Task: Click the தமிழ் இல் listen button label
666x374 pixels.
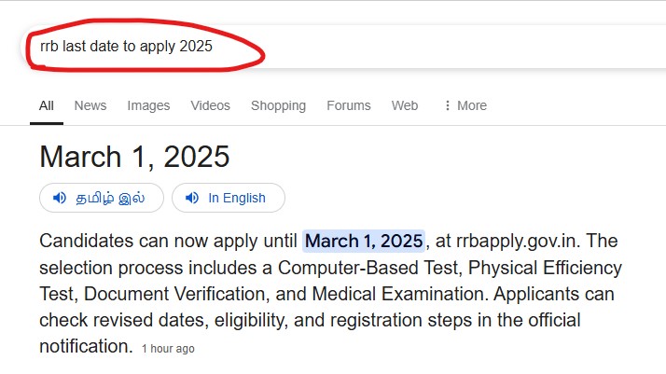Action: (110, 198)
